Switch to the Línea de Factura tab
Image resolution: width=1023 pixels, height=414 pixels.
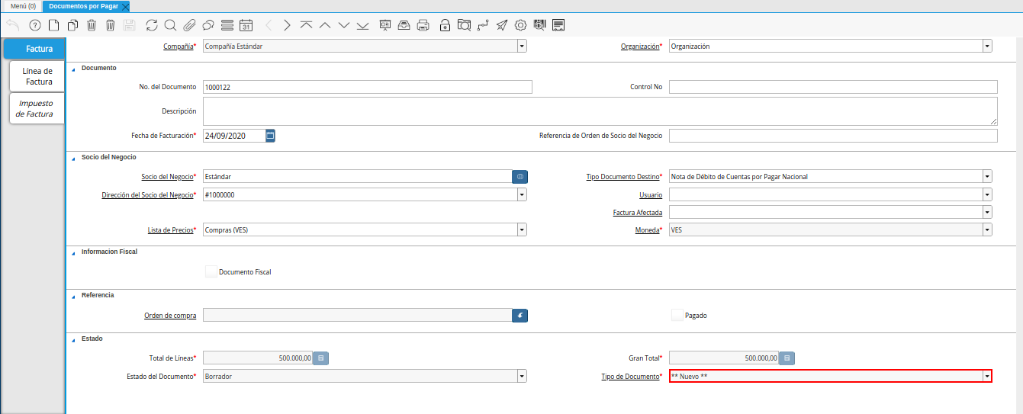(37, 76)
